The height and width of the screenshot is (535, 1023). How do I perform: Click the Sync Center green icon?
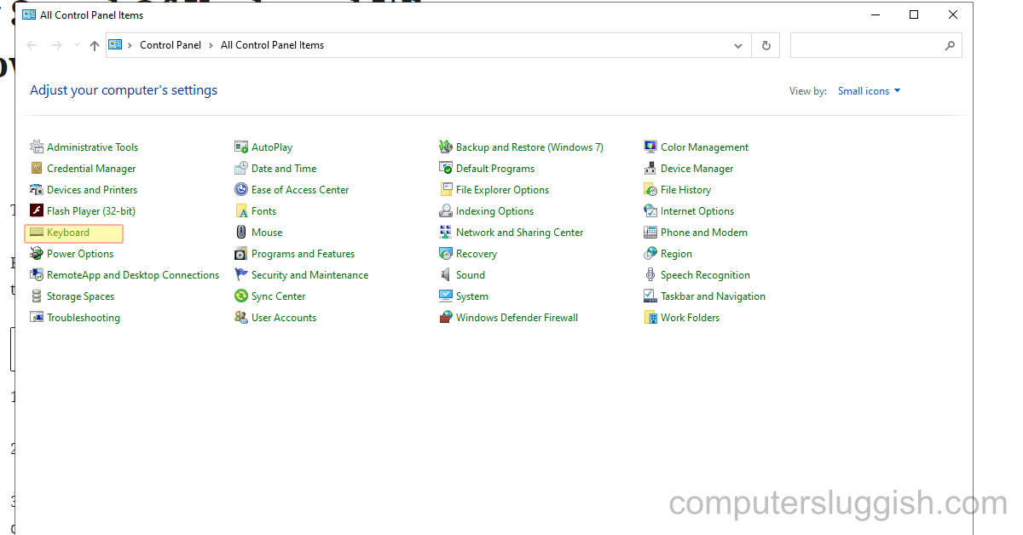coord(241,296)
